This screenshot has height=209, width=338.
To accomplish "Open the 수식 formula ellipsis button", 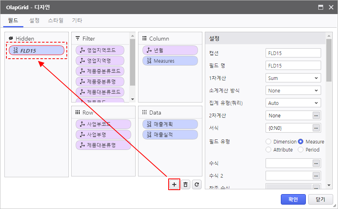I will point(317,163).
